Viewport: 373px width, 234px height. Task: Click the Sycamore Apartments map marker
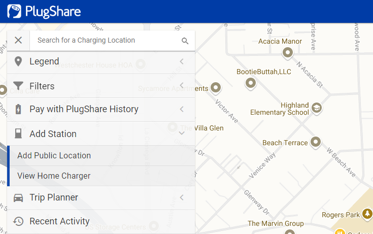coord(216,88)
